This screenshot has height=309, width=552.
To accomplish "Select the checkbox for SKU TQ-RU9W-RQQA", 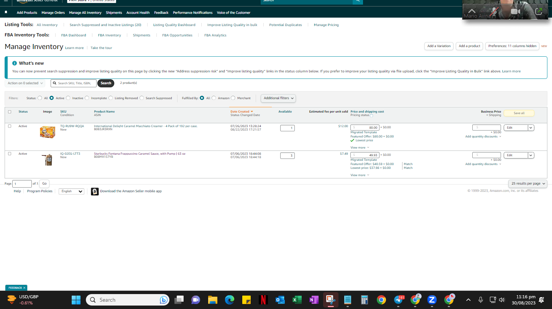I will point(10,126).
